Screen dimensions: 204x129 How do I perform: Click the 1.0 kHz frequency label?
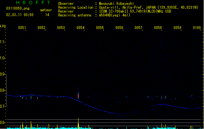click(x=3, y=58)
